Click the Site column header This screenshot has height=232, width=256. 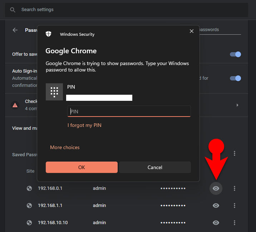pyautogui.click(x=30, y=171)
